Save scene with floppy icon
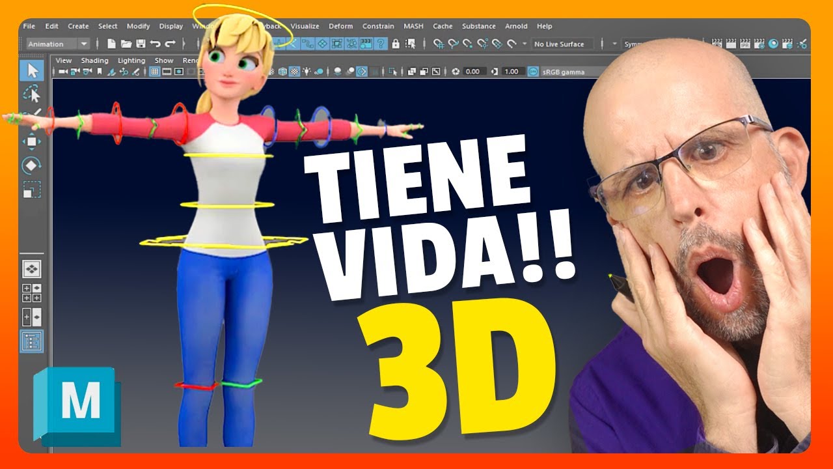Screen dimensions: 833x469 (141, 44)
